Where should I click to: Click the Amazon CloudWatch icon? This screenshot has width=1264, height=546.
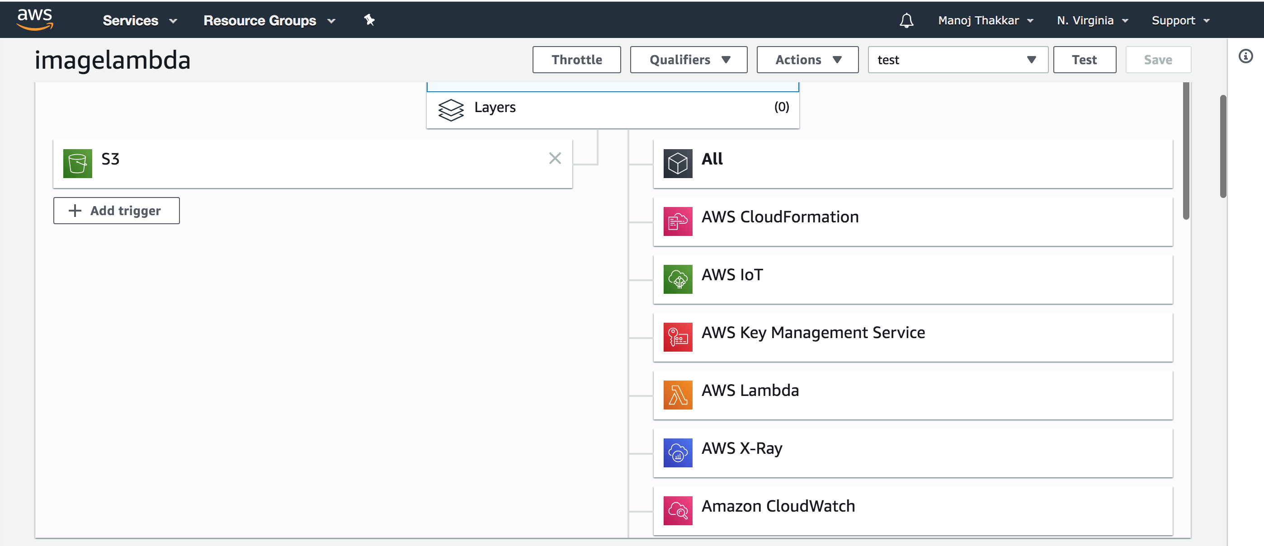pos(678,511)
